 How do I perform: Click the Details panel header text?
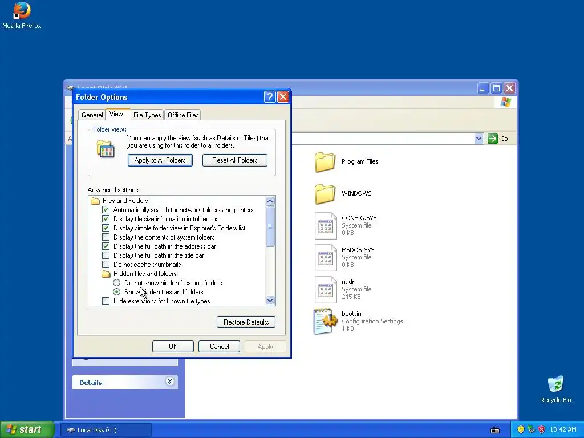91,383
